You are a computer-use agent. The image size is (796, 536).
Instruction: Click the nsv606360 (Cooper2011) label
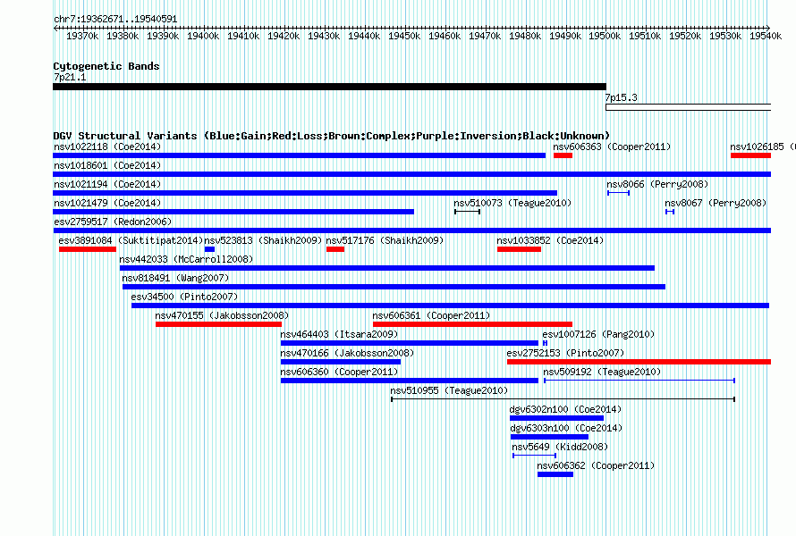click(x=339, y=372)
